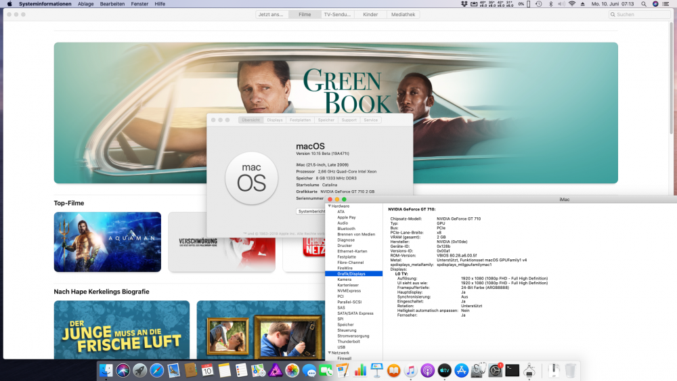Open System Preferences gear with badge
This screenshot has width=677, height=381.
coord(496,370)
